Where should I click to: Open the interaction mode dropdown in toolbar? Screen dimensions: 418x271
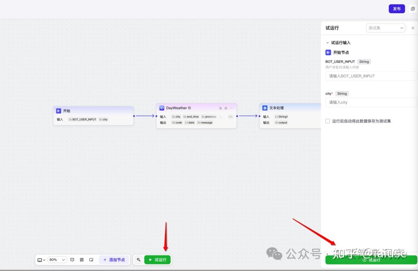pyautogui.click(x=41, y=260)
